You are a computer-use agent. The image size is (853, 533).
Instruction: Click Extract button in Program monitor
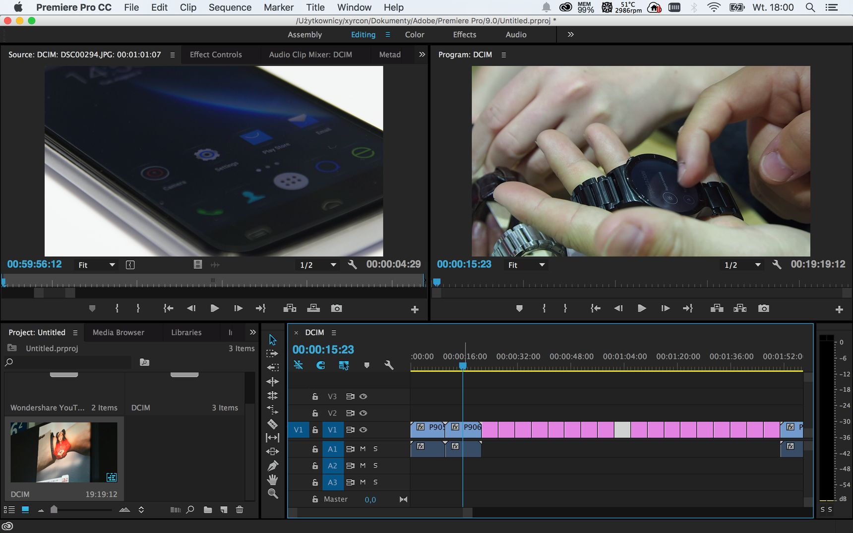point(740,308)
